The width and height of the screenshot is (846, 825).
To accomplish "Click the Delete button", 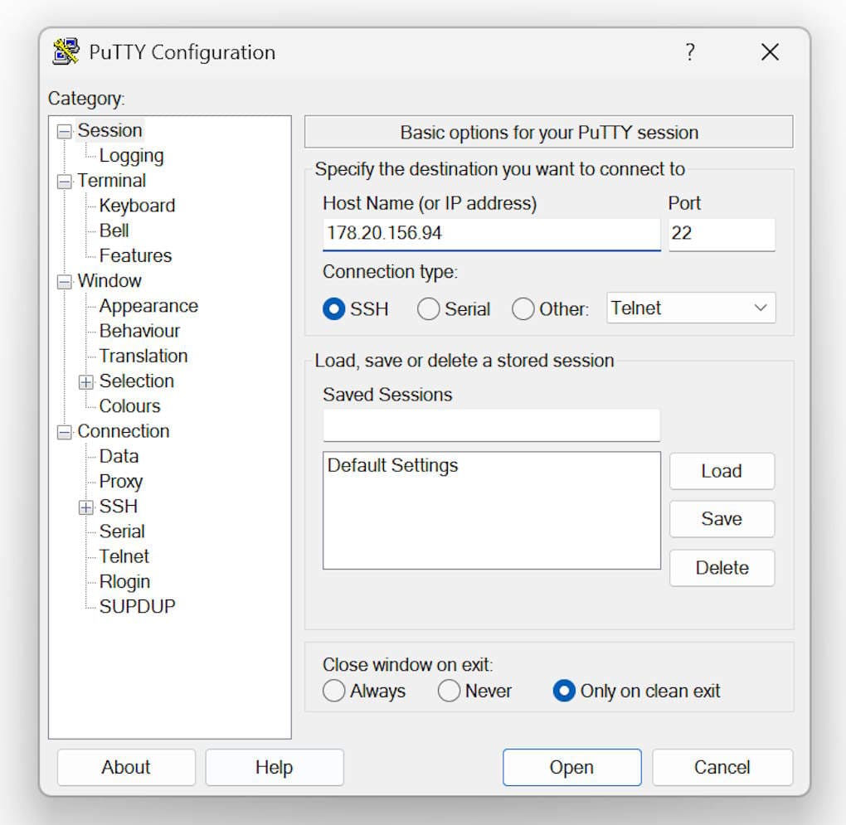I will 722,568.
